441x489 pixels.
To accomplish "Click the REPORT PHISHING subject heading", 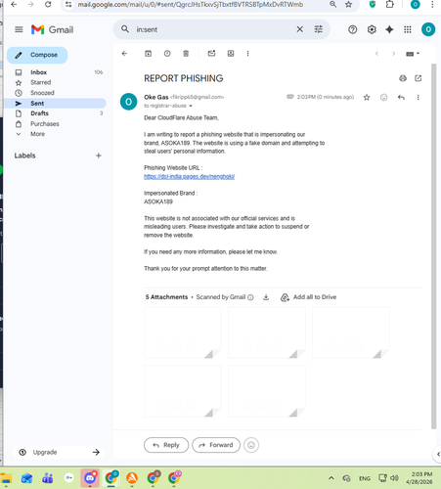I will (x=184, y=78).
